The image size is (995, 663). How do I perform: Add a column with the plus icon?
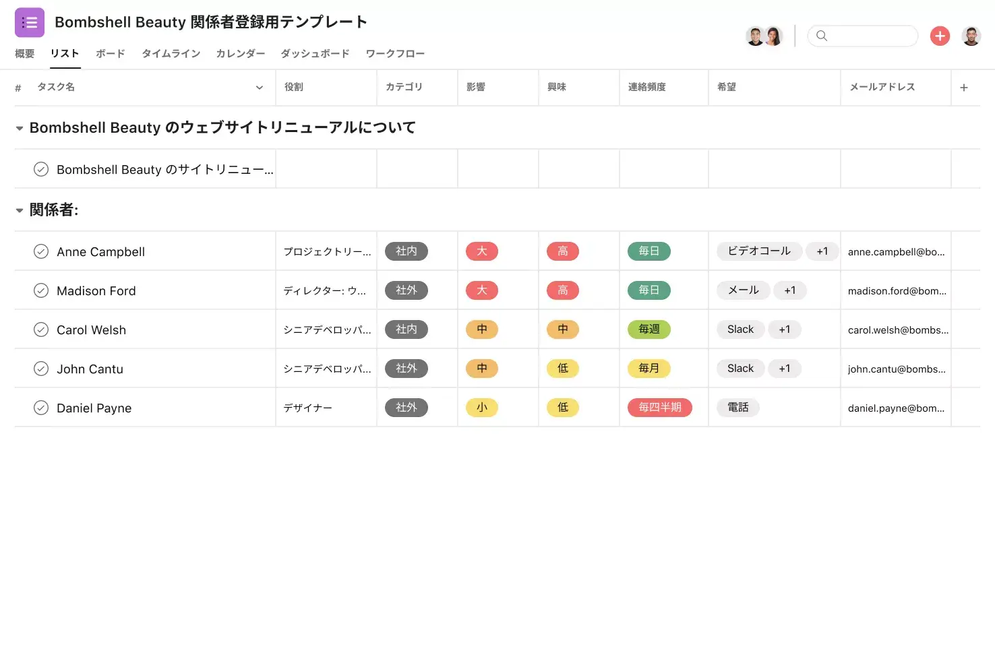tap(964, 88)
